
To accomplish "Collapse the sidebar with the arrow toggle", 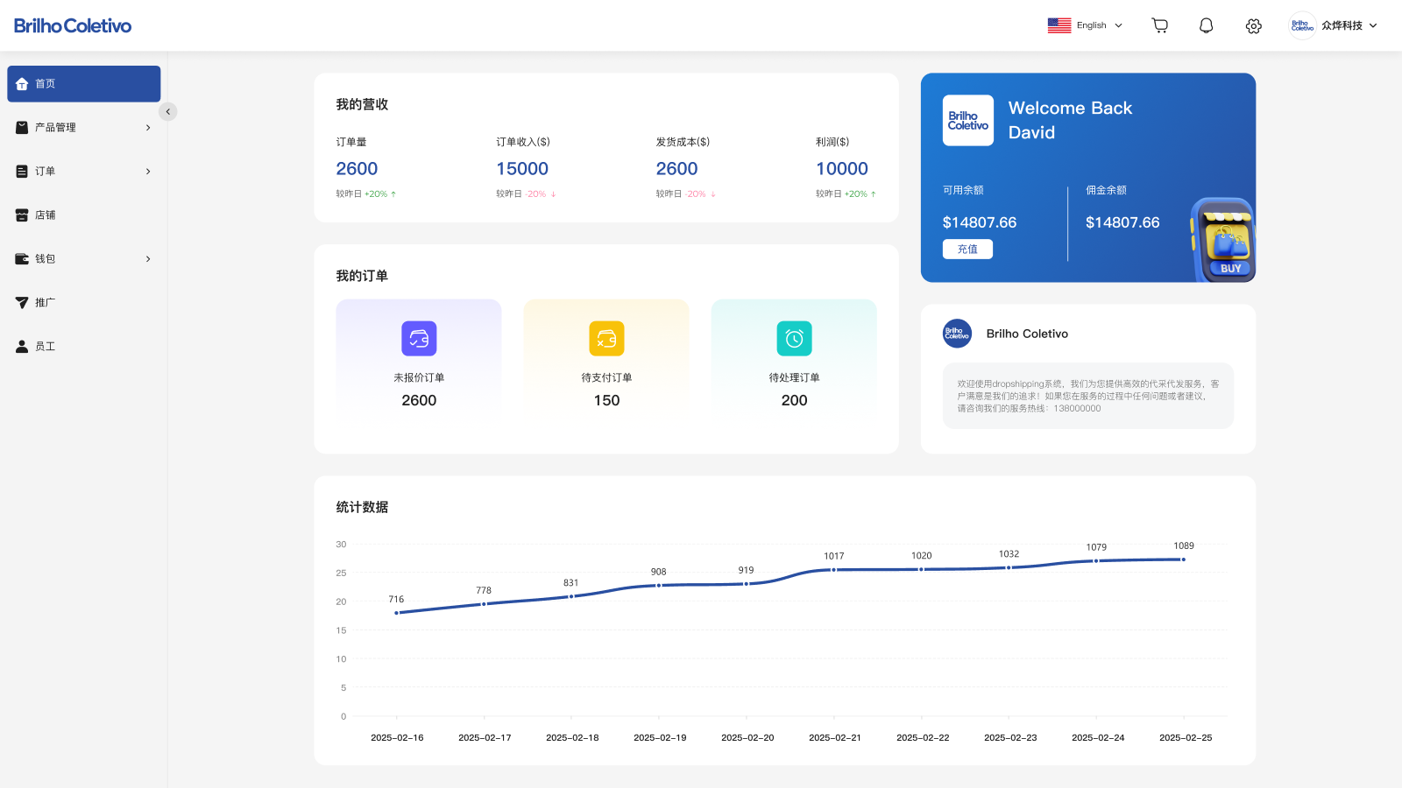I will tap(167, 111).
